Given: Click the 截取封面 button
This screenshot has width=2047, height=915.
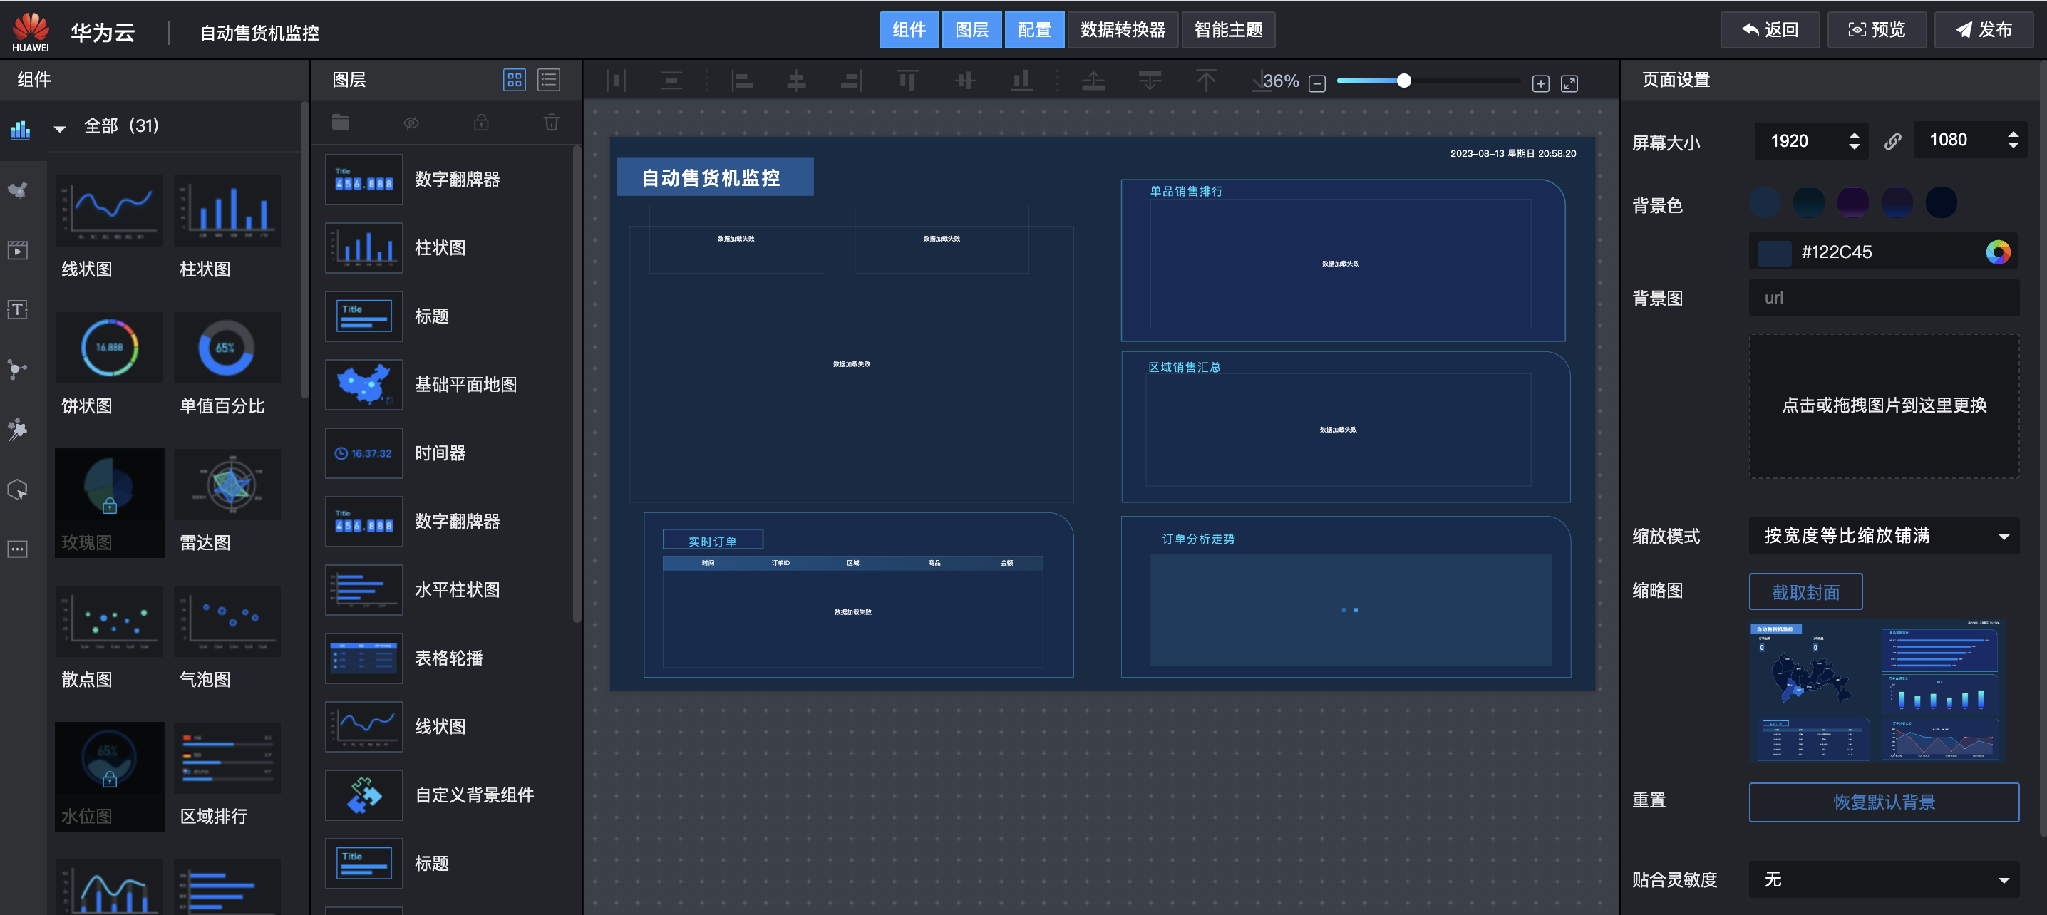Looking at the screenshot, I should [1805, 591].
